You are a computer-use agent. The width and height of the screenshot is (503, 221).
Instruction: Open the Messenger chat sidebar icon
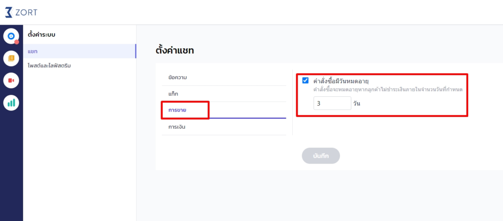pos(11,35)
